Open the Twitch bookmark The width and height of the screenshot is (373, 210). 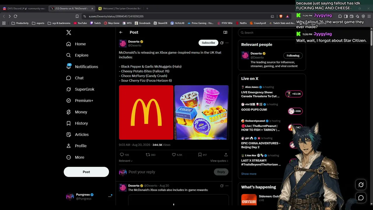[x=95, y=23]
